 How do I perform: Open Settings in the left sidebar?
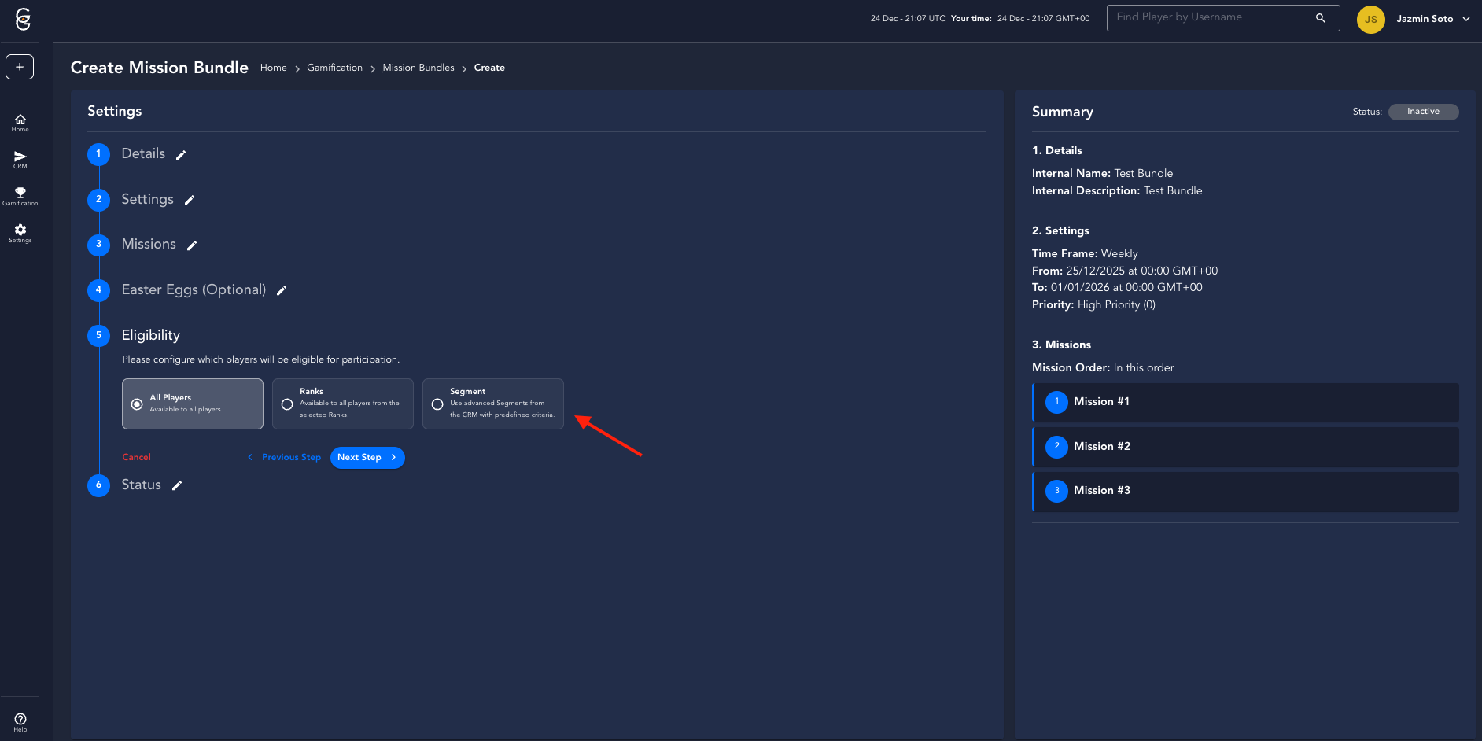tap(20, 233)
